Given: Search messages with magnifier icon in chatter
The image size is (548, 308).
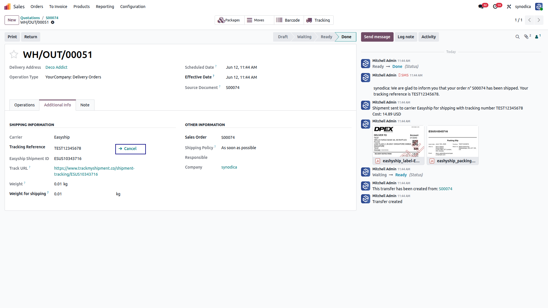Looking at the screenshot, I should pyautogui.click(x=517, y=37).
